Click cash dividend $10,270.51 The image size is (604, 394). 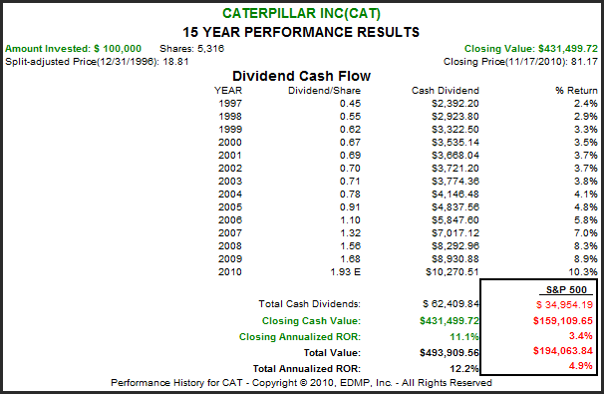tap(453, 271)
